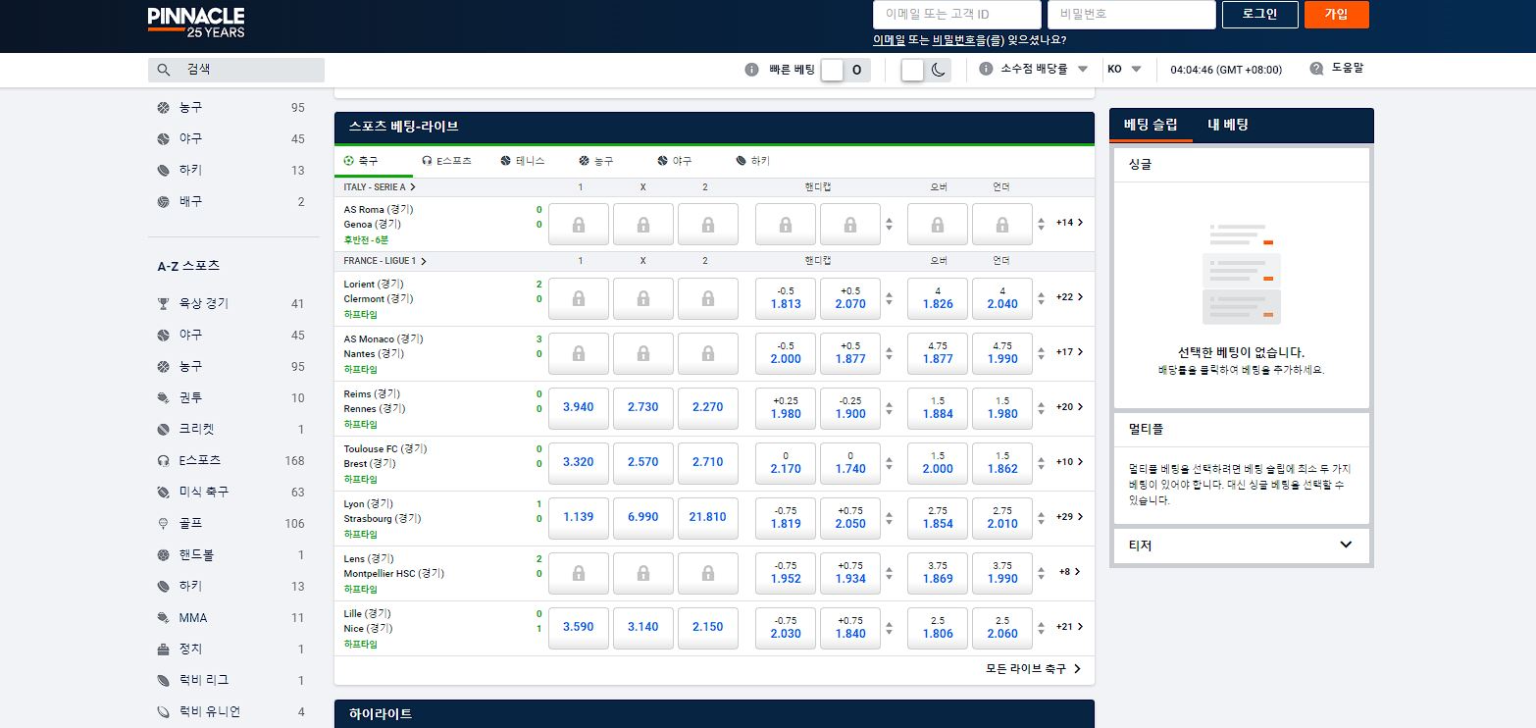Viewport: 1536px width, 728px height.
Task: Click the 육상 경기 trophy icon
Action: 163,304
